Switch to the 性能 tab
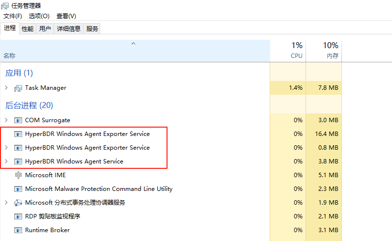 tap(28, 29)
